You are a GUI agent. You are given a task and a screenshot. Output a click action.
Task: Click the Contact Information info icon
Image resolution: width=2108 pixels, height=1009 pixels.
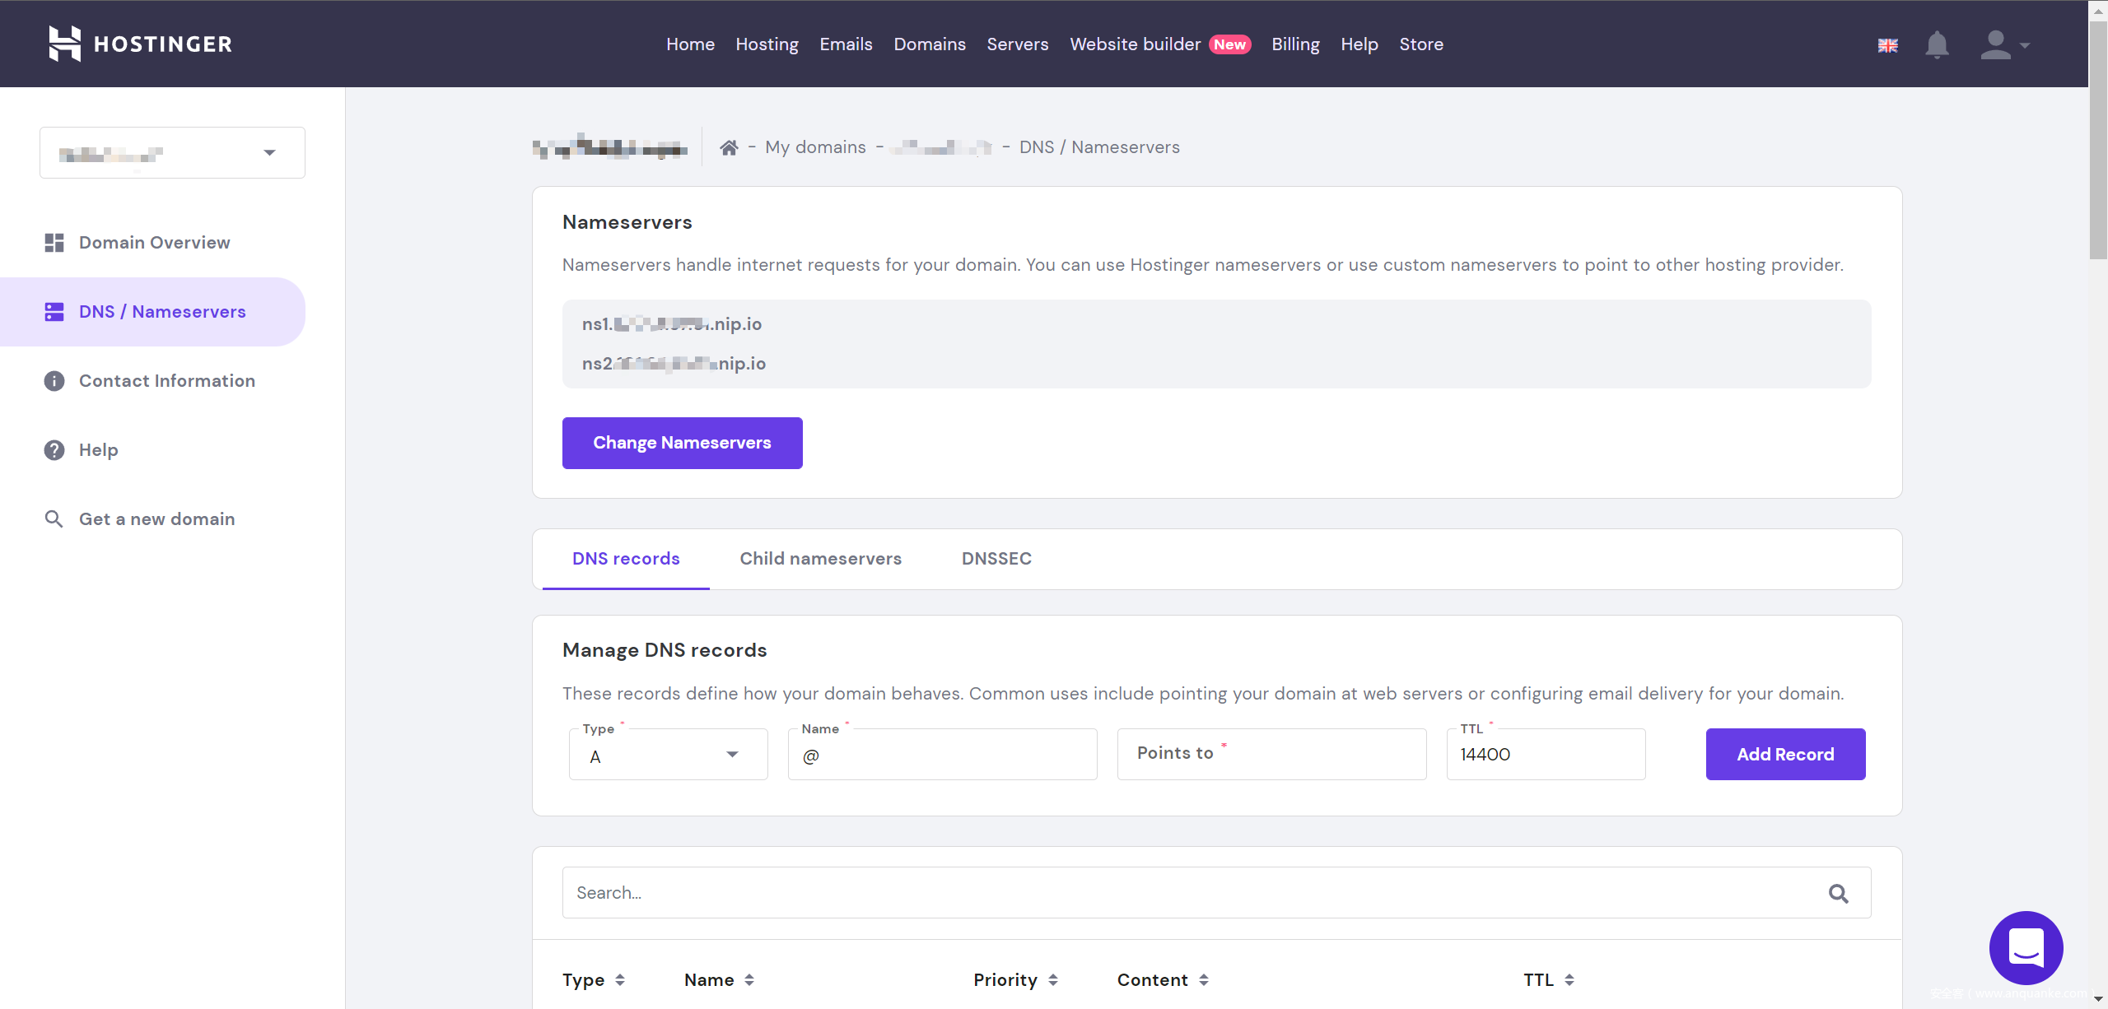point(54,381)
